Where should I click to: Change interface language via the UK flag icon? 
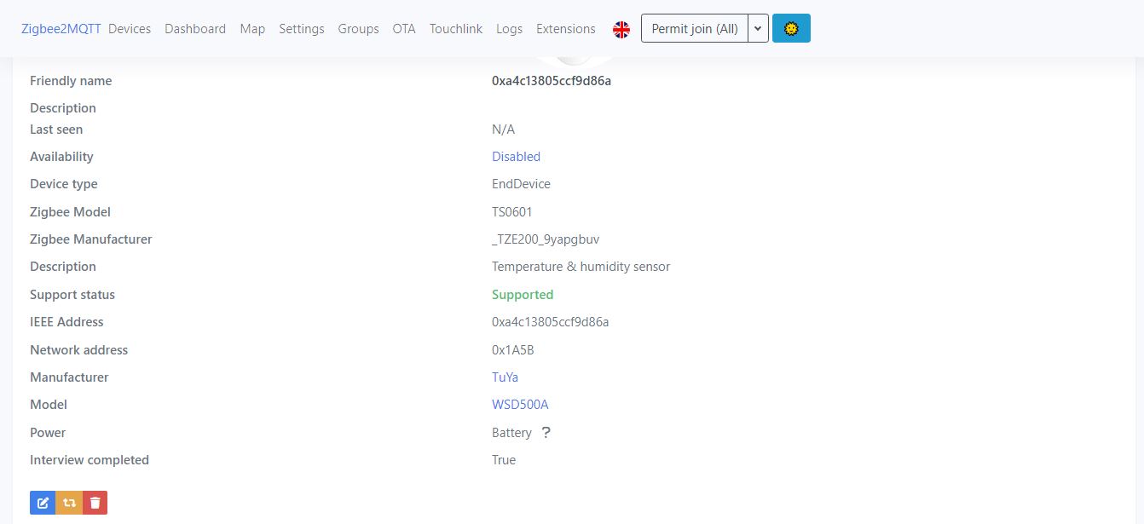click(x=621, y=28)
